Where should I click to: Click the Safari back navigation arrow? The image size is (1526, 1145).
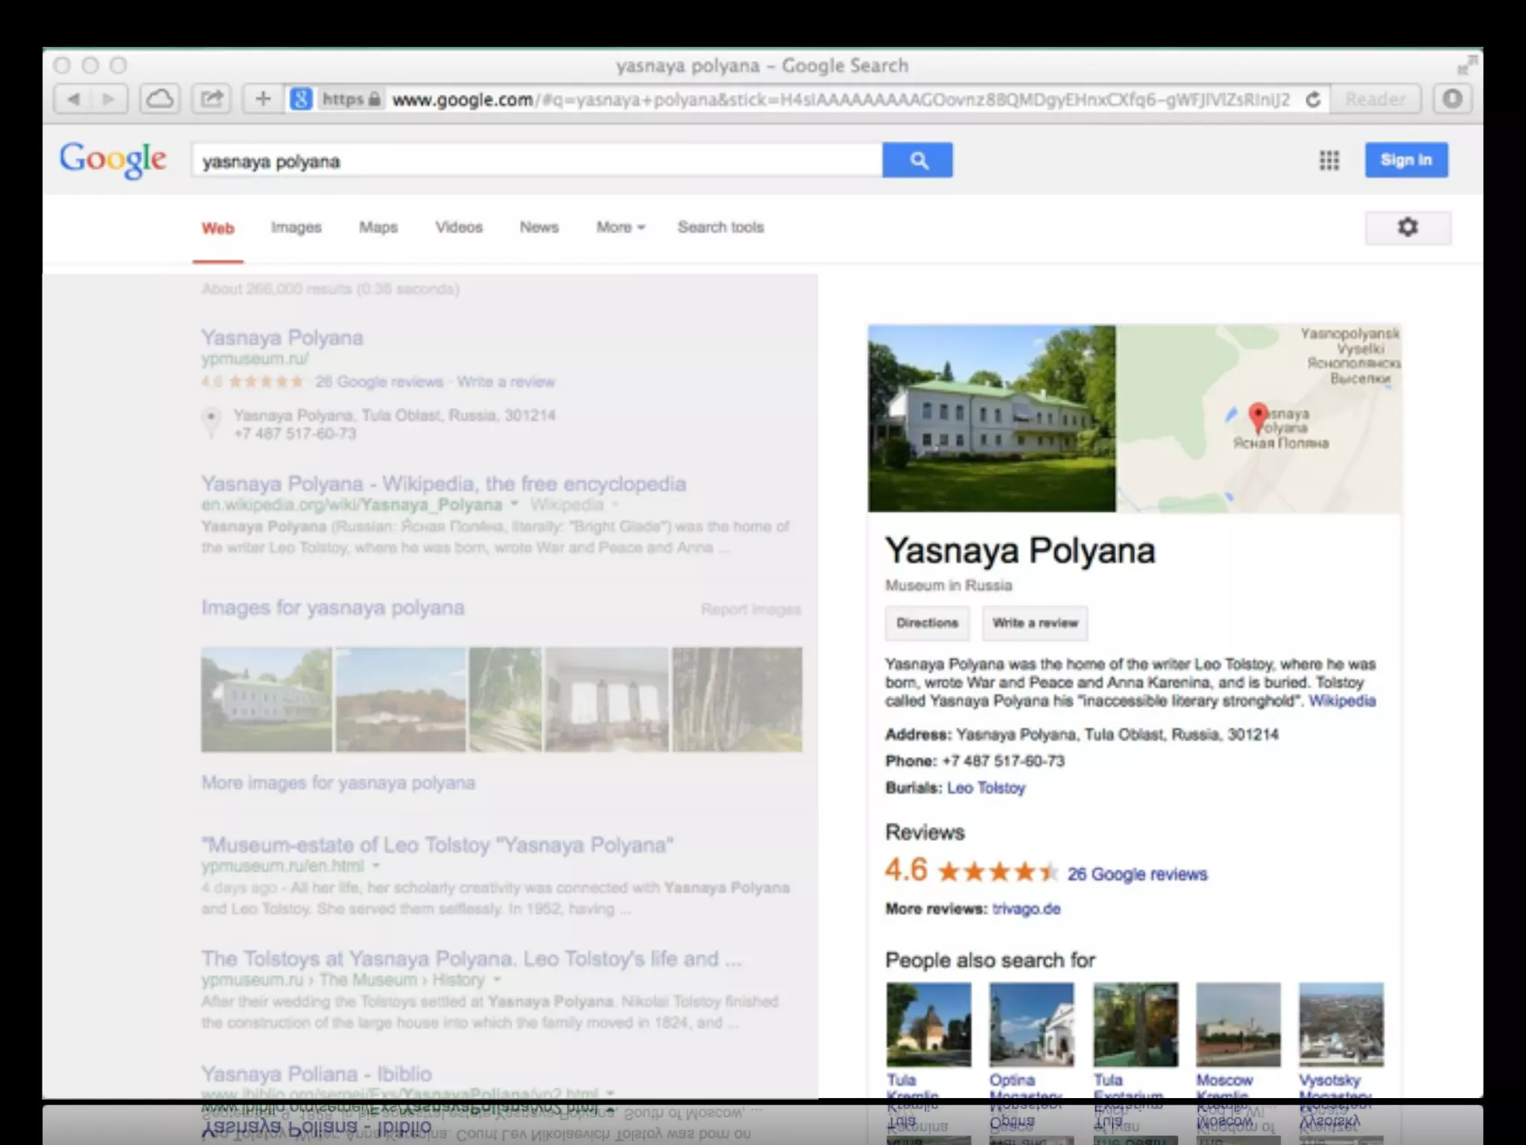click(x=74, y=99)
